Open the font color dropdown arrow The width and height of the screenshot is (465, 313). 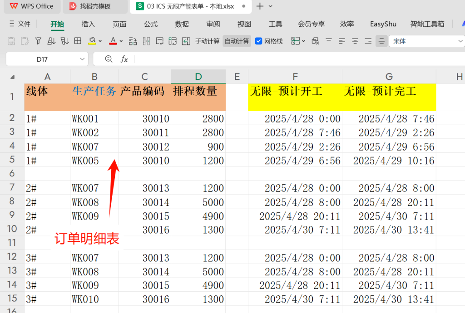tap(121, 41)
